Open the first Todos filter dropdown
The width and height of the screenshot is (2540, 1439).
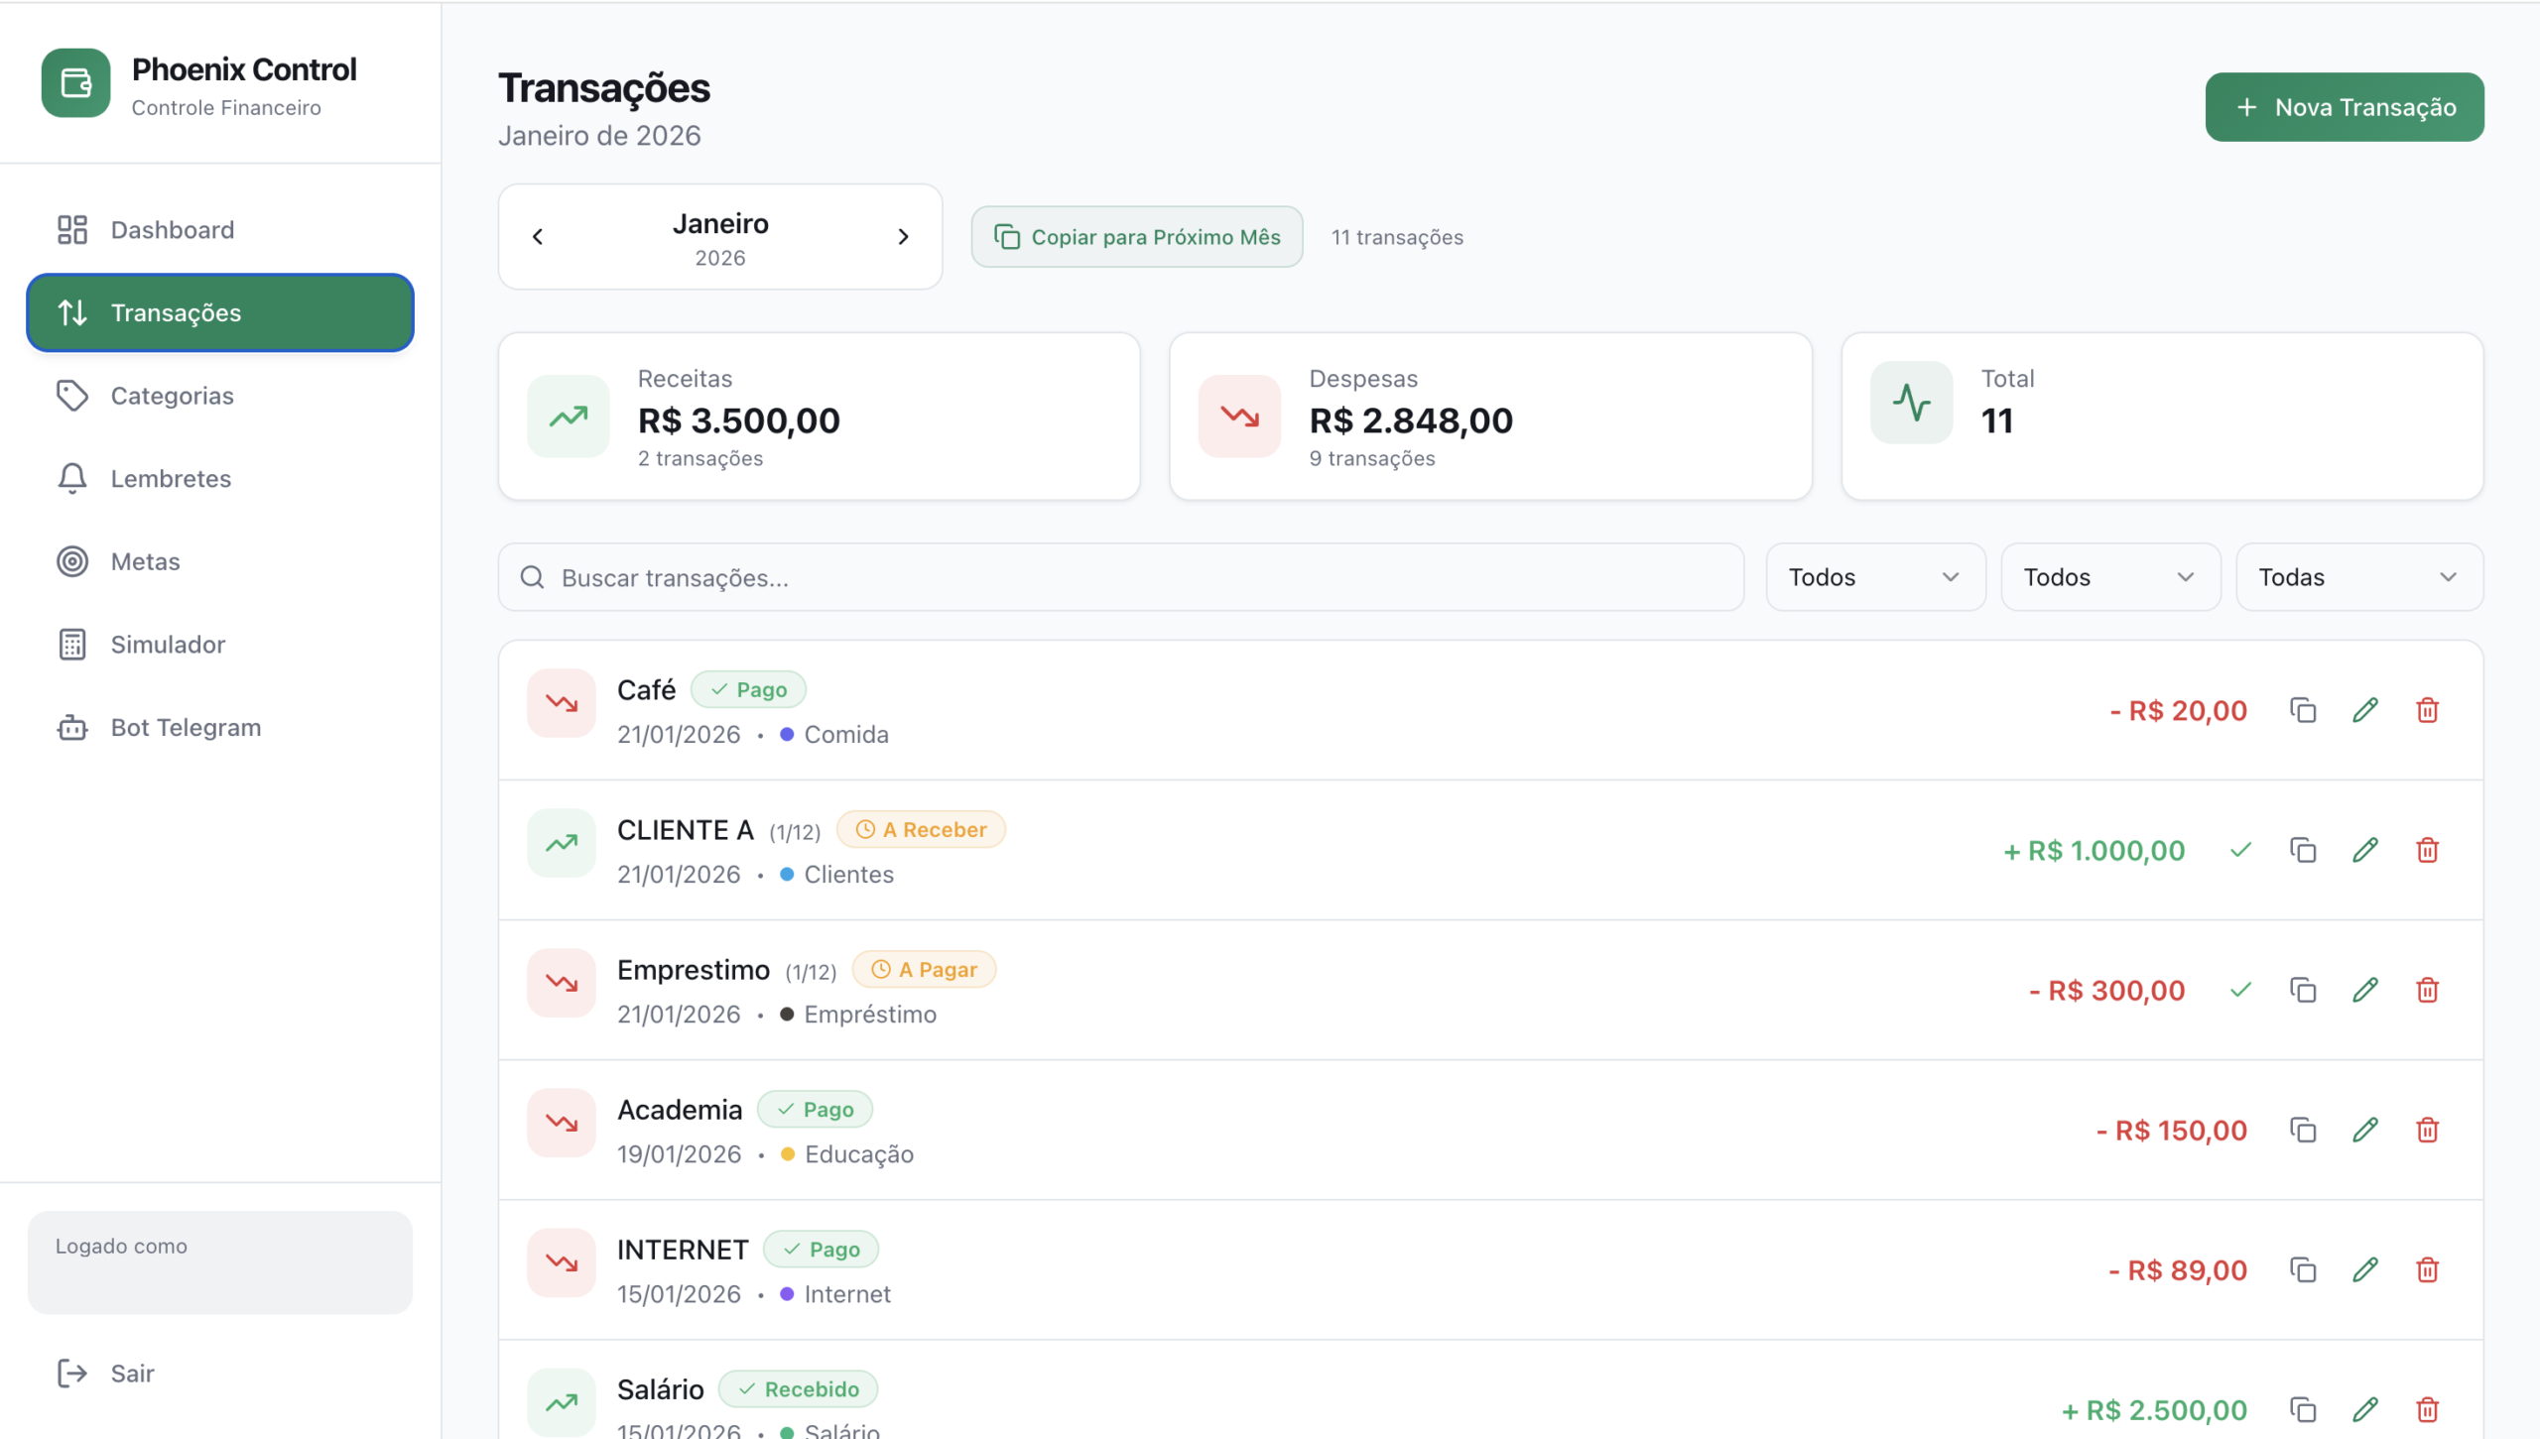point(1875,577)
